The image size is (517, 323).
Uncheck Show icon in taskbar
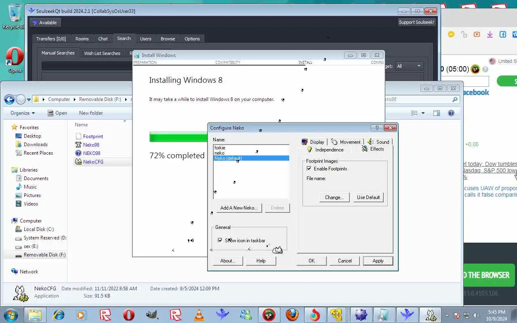coord(220,240)
